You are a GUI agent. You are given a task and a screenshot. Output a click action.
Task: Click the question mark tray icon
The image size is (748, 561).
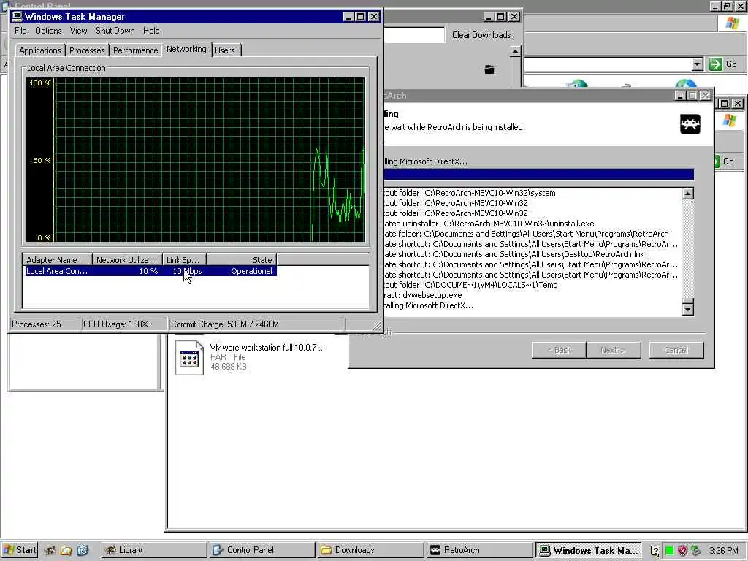click(655, 551)
